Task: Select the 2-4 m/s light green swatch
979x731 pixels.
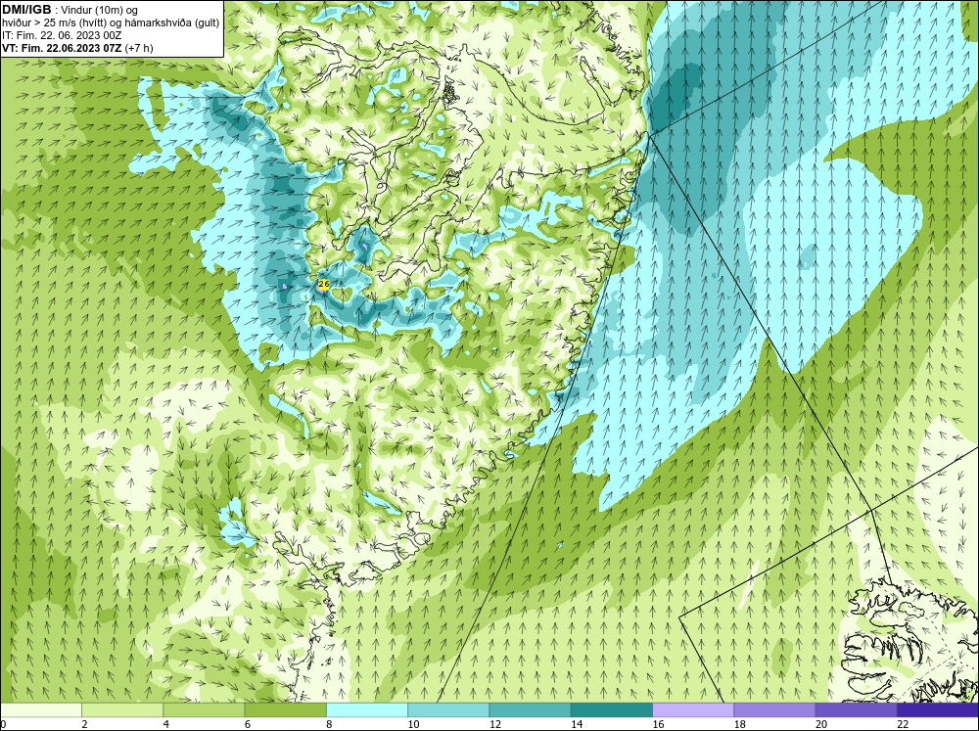Action: [122, 709]
